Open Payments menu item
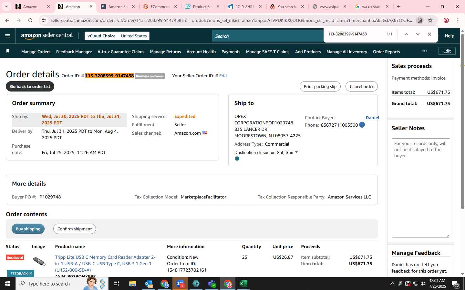This screenshot has height=290, width=465. tap(231, 52)
